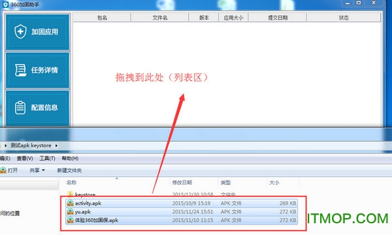Sort files by 类型 column
This screenshot has height=235, width=392.
[x=225, y=183]
